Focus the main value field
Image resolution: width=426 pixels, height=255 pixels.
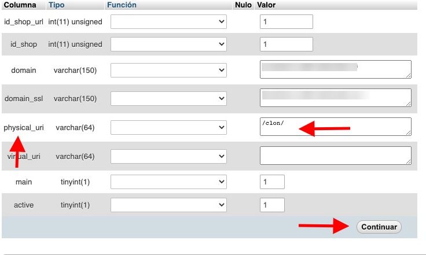[272, 182]
